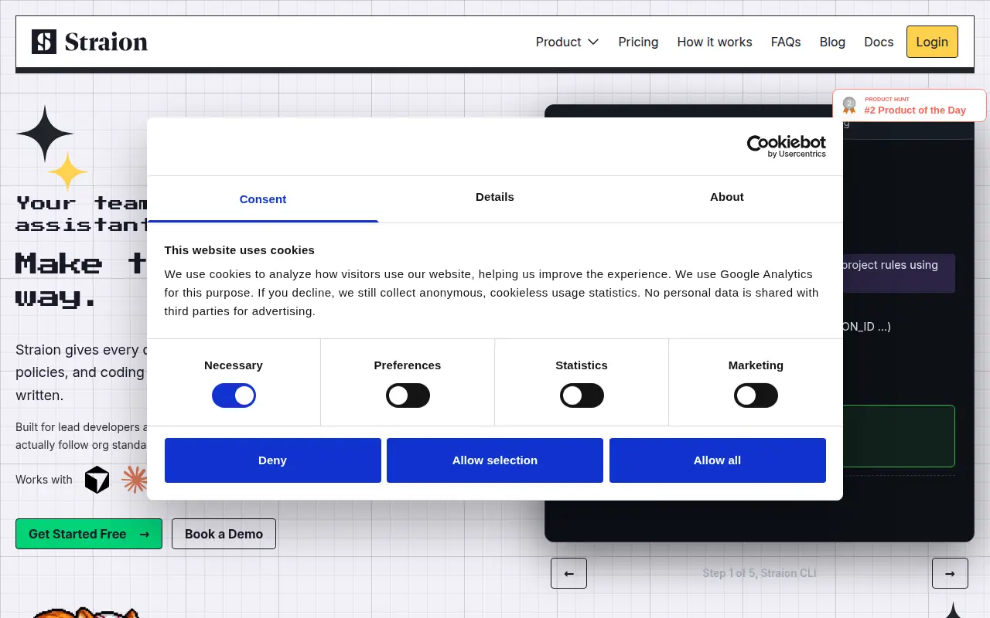Turn on the Statistics cookies switch
Viewport: 990px width, 618px height.
582,396
